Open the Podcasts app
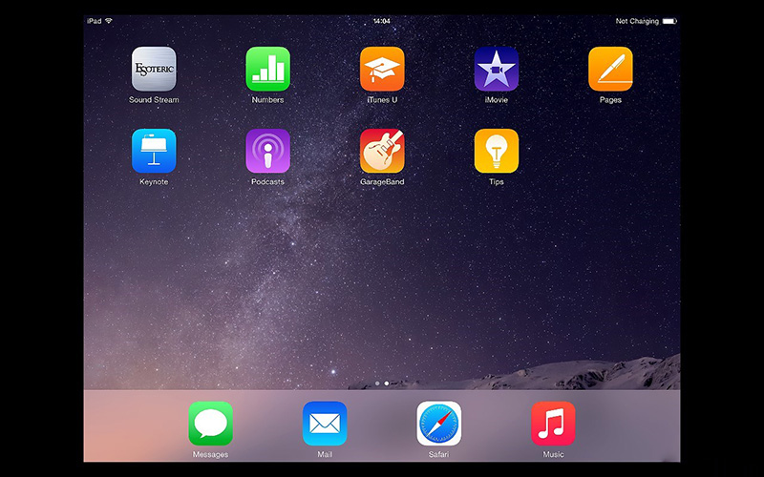Viewport: 764px width, 477px height. pos(268,151)
